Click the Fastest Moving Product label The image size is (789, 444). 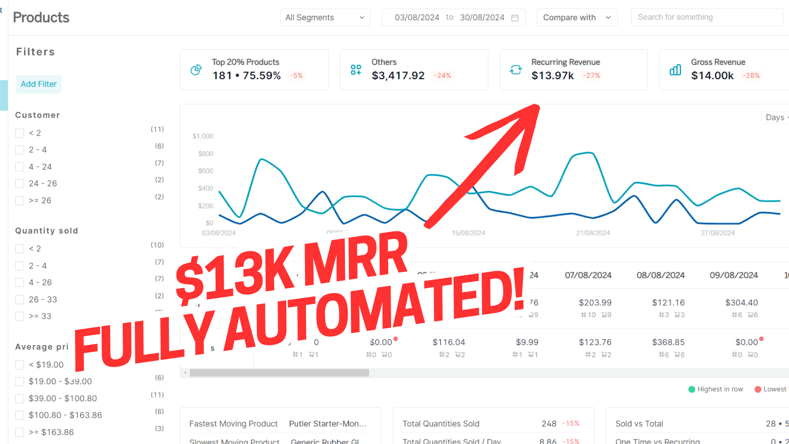233,424
